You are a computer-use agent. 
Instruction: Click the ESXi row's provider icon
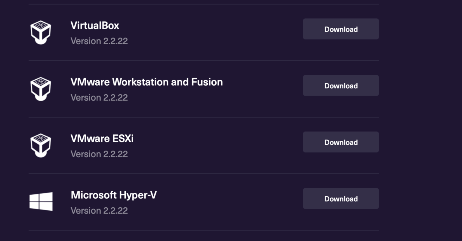click(41, 145)
